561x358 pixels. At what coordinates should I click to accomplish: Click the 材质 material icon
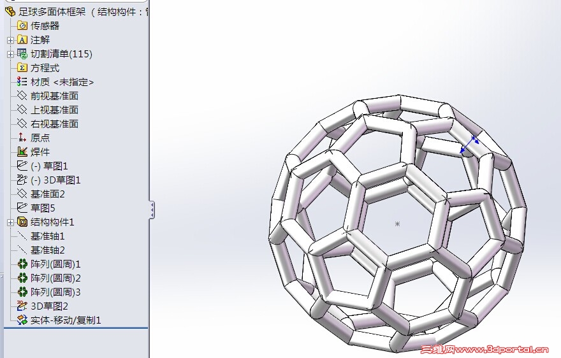point(22,82)
